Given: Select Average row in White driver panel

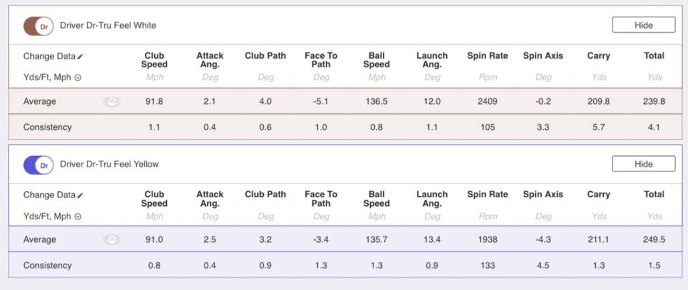Looking at the screenshot, I should (345, 101).
